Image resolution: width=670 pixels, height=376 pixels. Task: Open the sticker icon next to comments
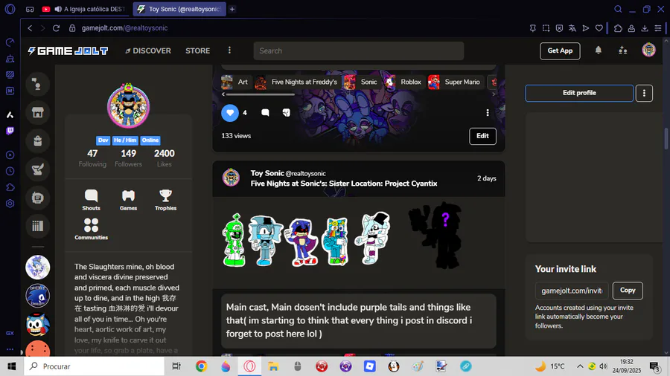coord(287,112)
